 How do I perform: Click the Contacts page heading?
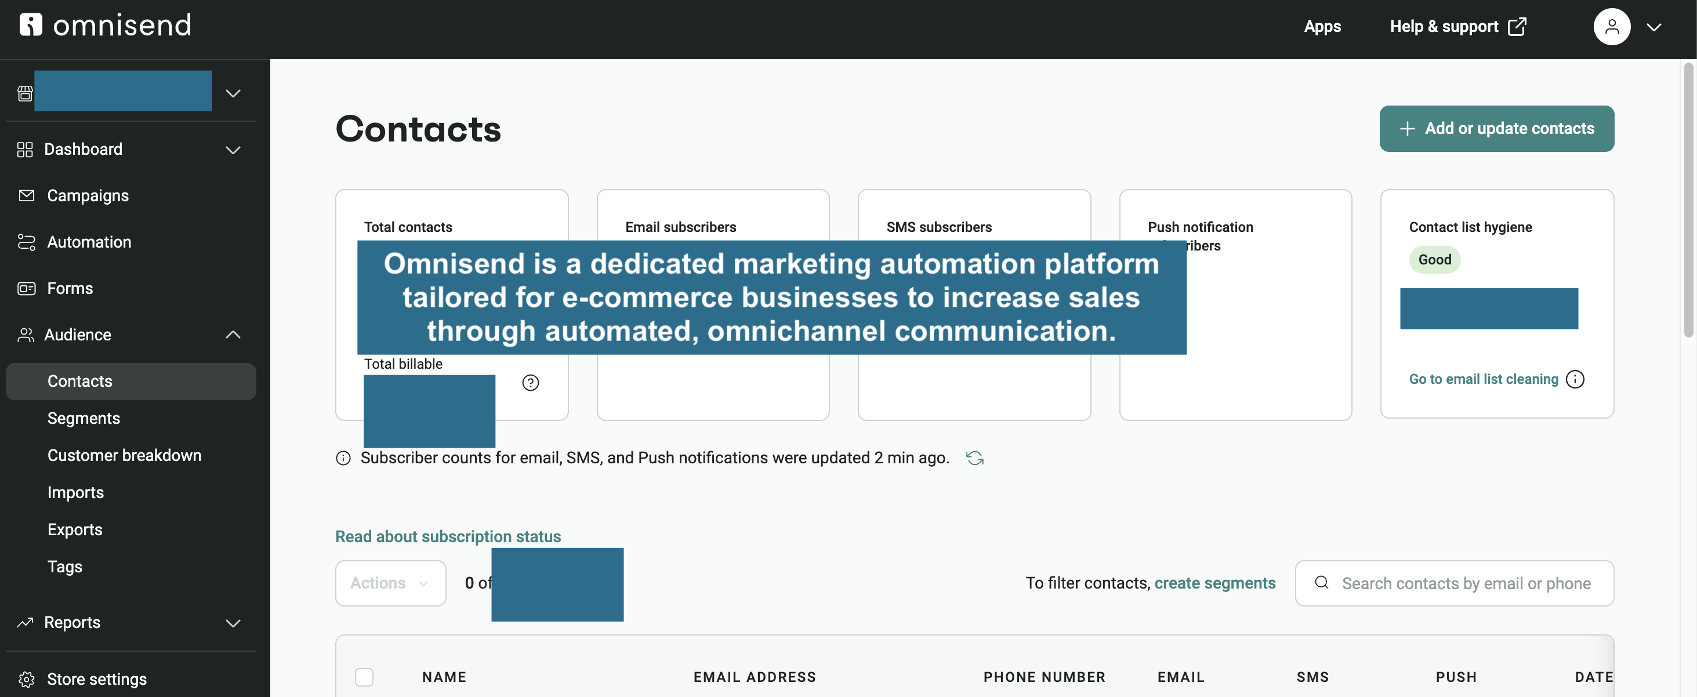pos(418,129)
